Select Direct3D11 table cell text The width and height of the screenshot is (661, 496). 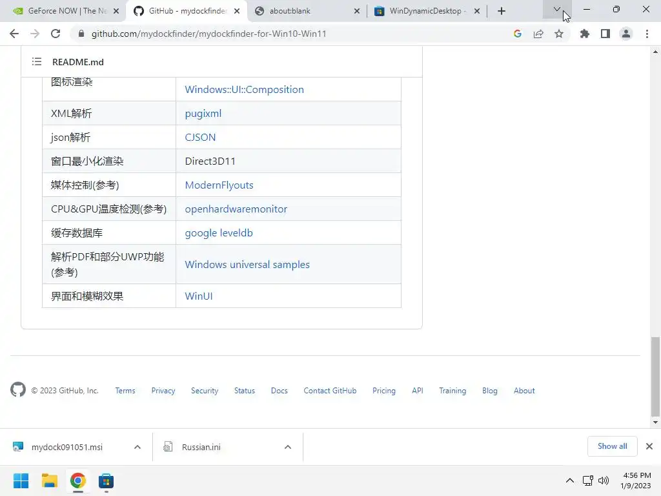coord(210,161)
